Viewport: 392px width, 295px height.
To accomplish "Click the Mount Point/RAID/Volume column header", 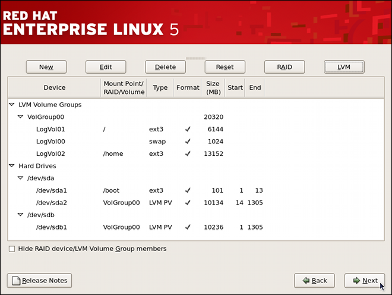I will pyautogui.click(x=124, y=87).
